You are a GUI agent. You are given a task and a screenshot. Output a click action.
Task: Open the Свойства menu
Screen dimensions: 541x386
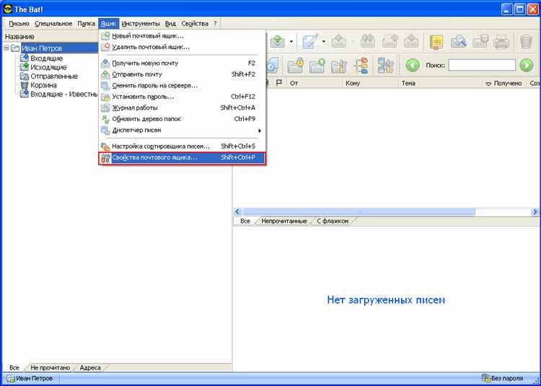tap(195, 24)
